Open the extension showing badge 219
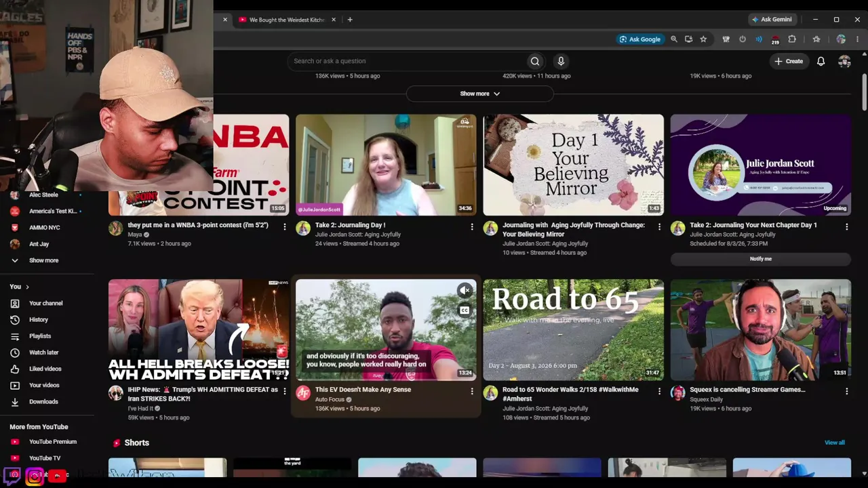The width and height of the screenshot is (868, 488). click(x=775, y=39)
